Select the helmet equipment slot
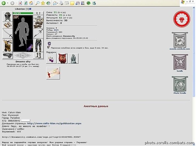The image size is (196, 146). point(8,17)
